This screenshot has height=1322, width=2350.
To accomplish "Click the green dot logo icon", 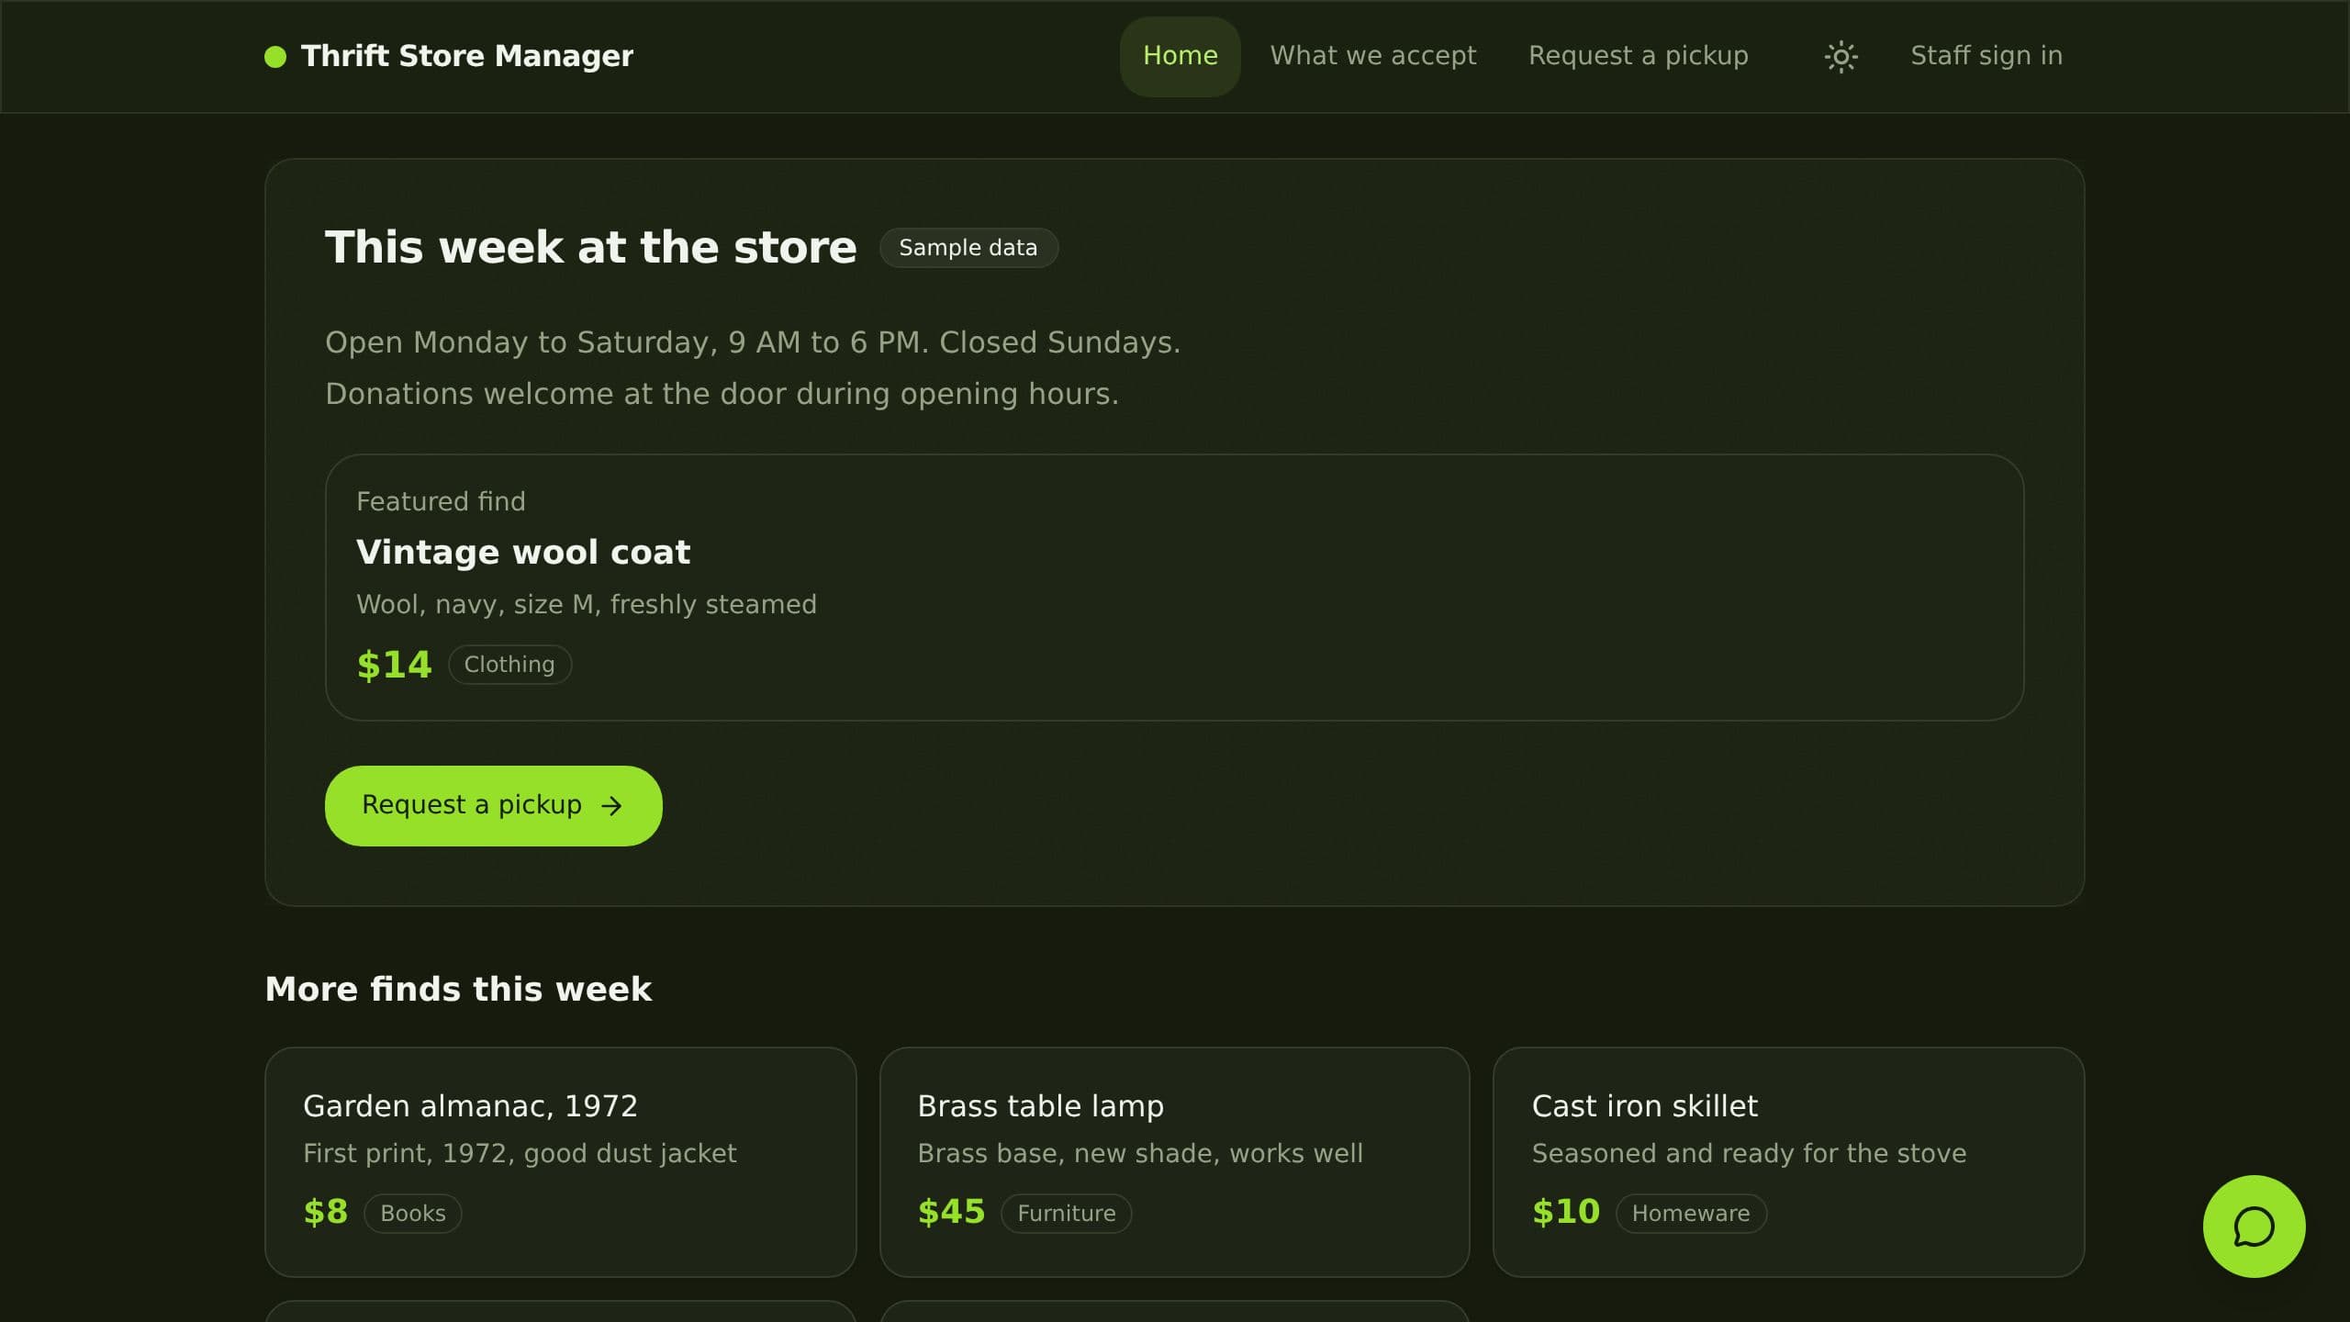I will 275,57.
